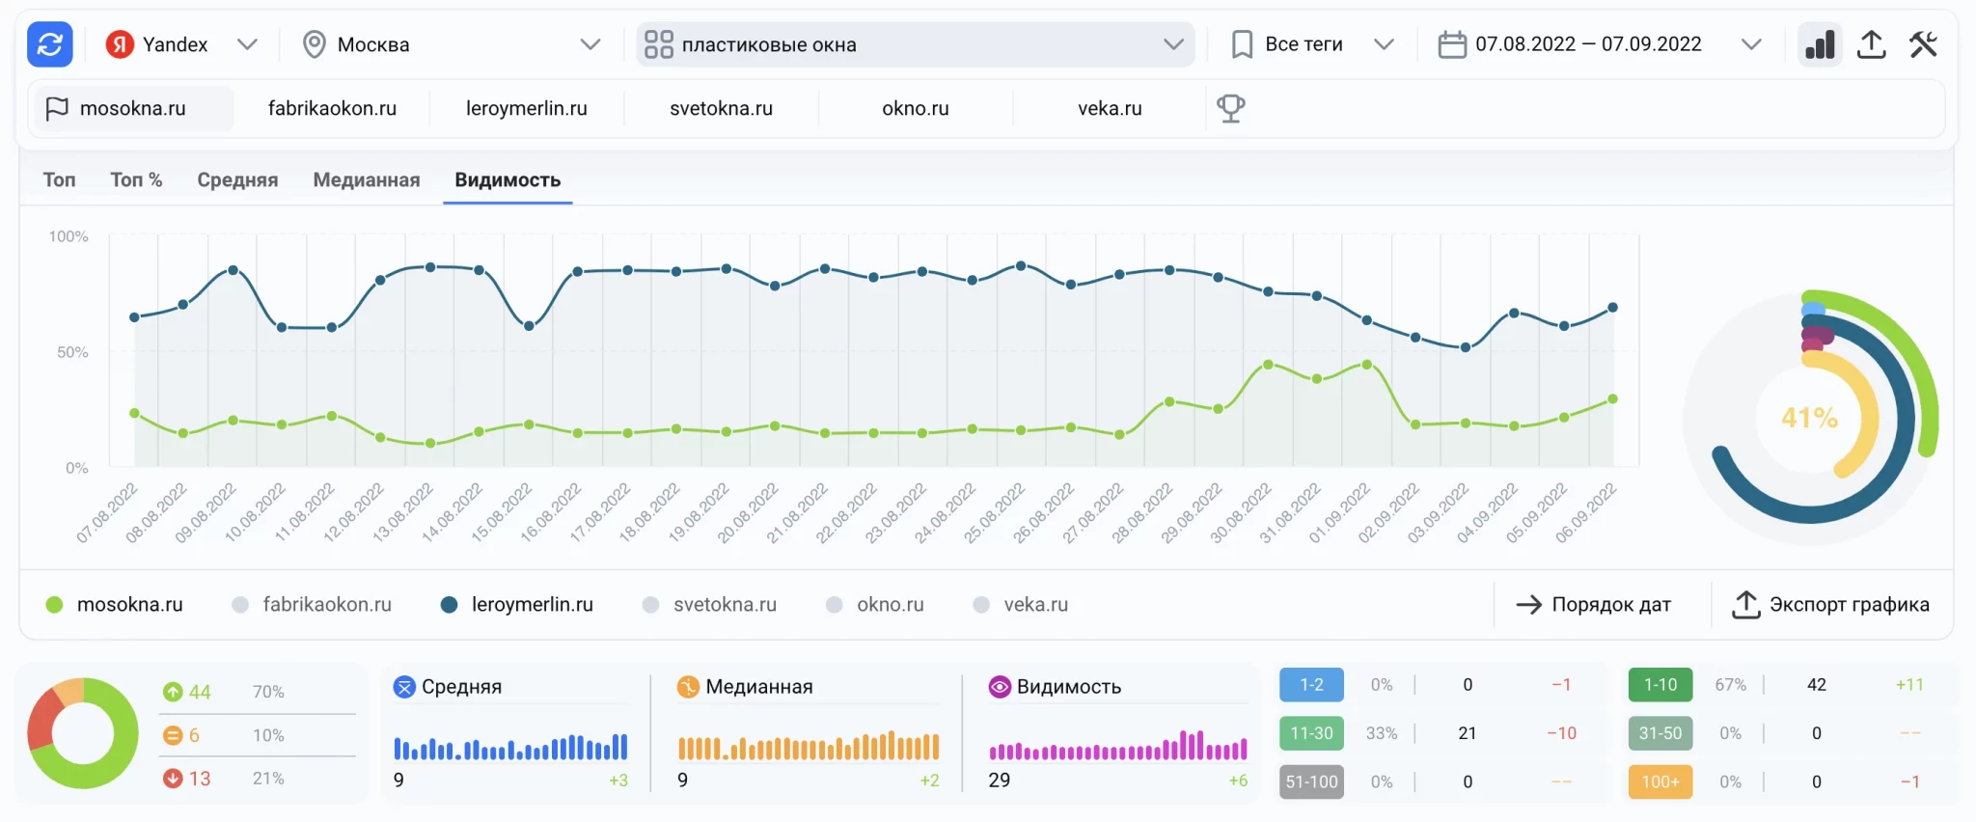Screen dimensions: 1976x822
Task: Click the flag icon next to mosokna.ru
Action: 57,108
